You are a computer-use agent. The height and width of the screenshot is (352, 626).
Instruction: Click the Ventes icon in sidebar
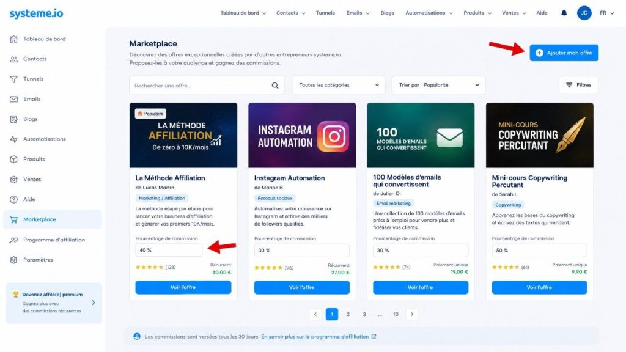coord(13,179)
